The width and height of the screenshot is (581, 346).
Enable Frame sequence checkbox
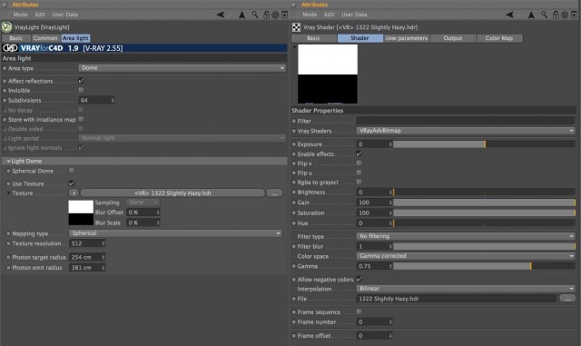[x=359, y=311]
